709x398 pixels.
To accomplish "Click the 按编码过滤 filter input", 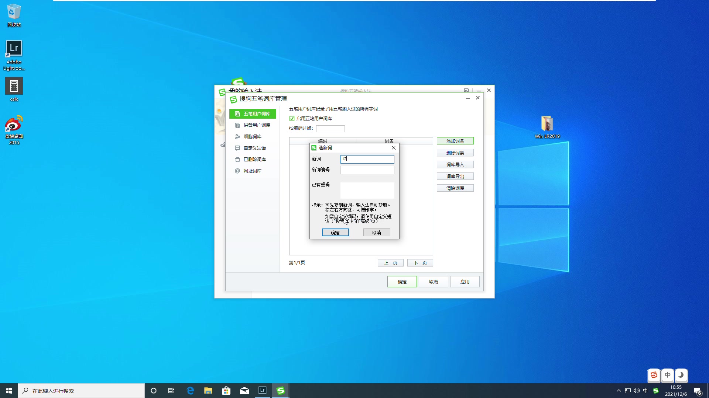I will [330, 129].
